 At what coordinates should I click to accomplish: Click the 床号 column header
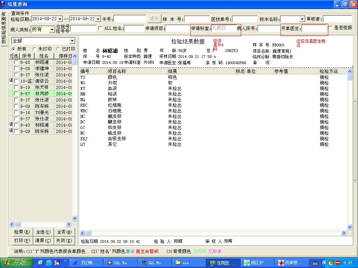[x=27, y=56]
